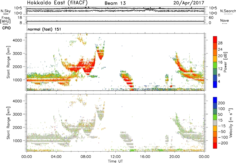Click 'Slant Range [km]' label of velocity panel
This screenshot has height=163, width=236.
pos(8,123)
